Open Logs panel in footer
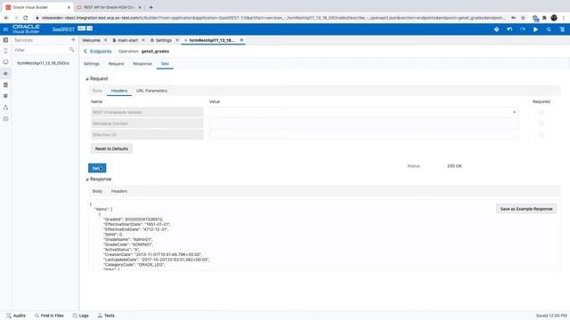Viewport: 570px width, 320px height. (81, 316)
